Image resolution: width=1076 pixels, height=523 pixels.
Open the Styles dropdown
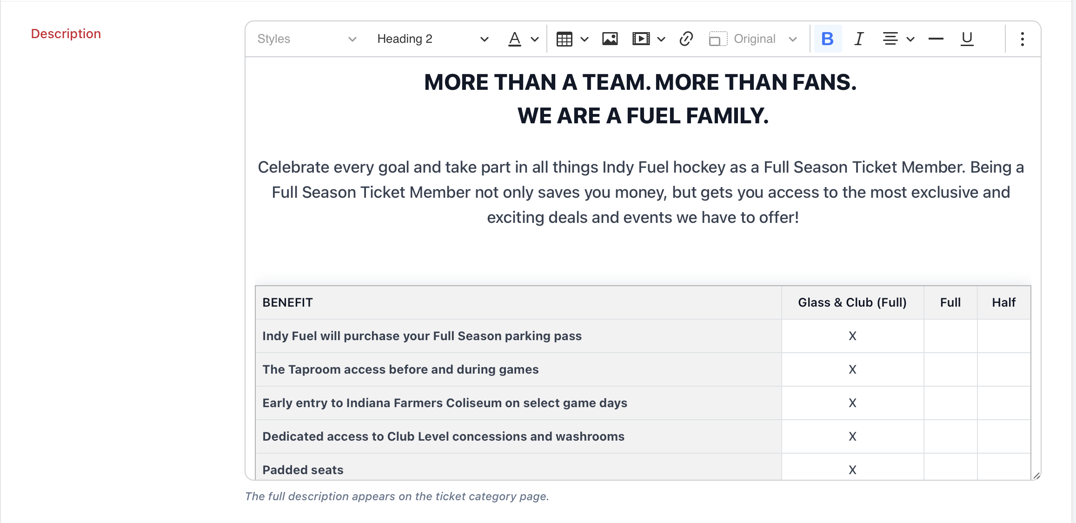pos(307,39)
